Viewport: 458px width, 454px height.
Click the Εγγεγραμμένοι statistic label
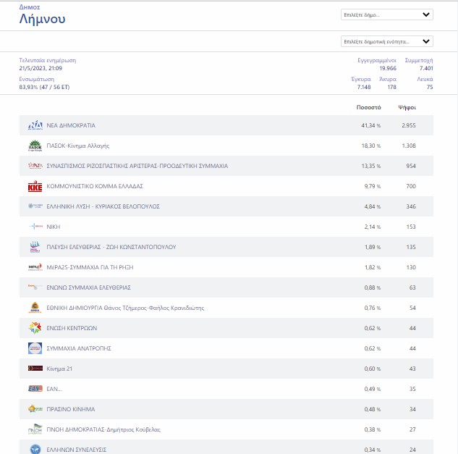point(376,60)
